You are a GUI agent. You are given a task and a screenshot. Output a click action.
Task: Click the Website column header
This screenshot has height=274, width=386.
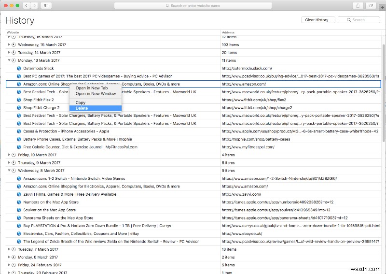[x=13, y=32]
